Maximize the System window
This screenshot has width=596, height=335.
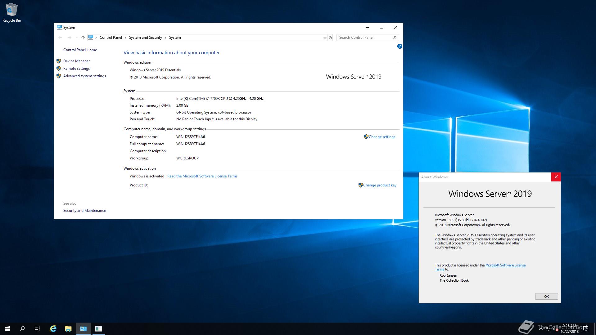[382, 27]
